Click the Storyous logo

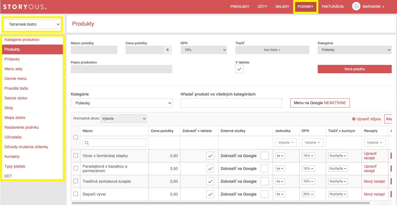25,7
